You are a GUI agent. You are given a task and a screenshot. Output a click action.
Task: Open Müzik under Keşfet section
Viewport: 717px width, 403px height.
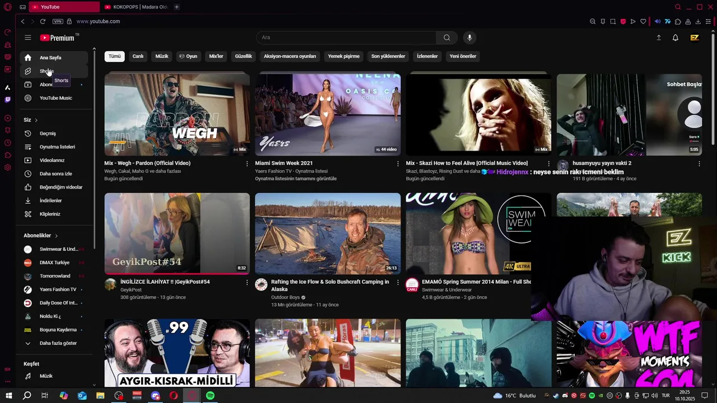pos(54,376)
